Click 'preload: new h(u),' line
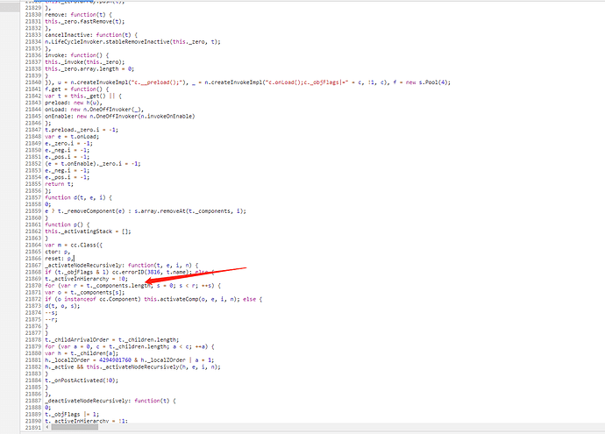The image size is (605, 434). (74, 103)
